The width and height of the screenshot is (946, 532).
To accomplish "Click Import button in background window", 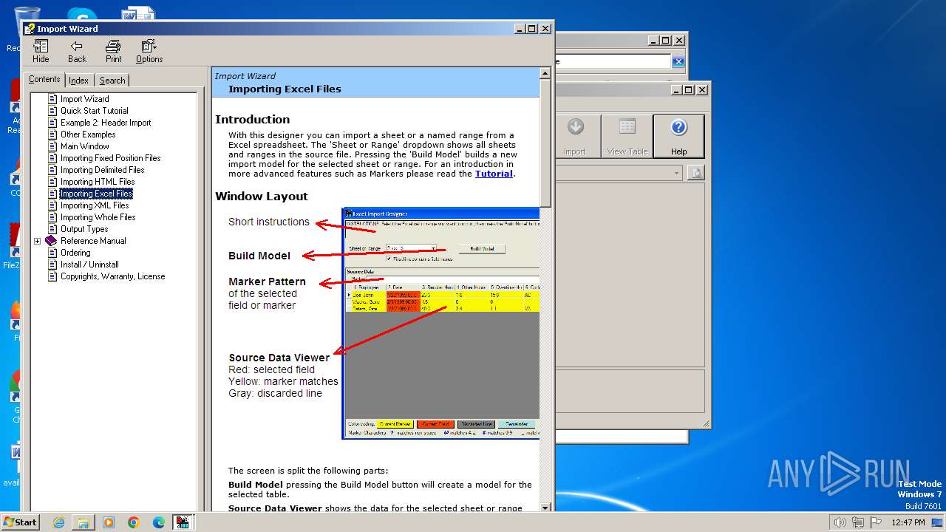I will click(574, 136).
